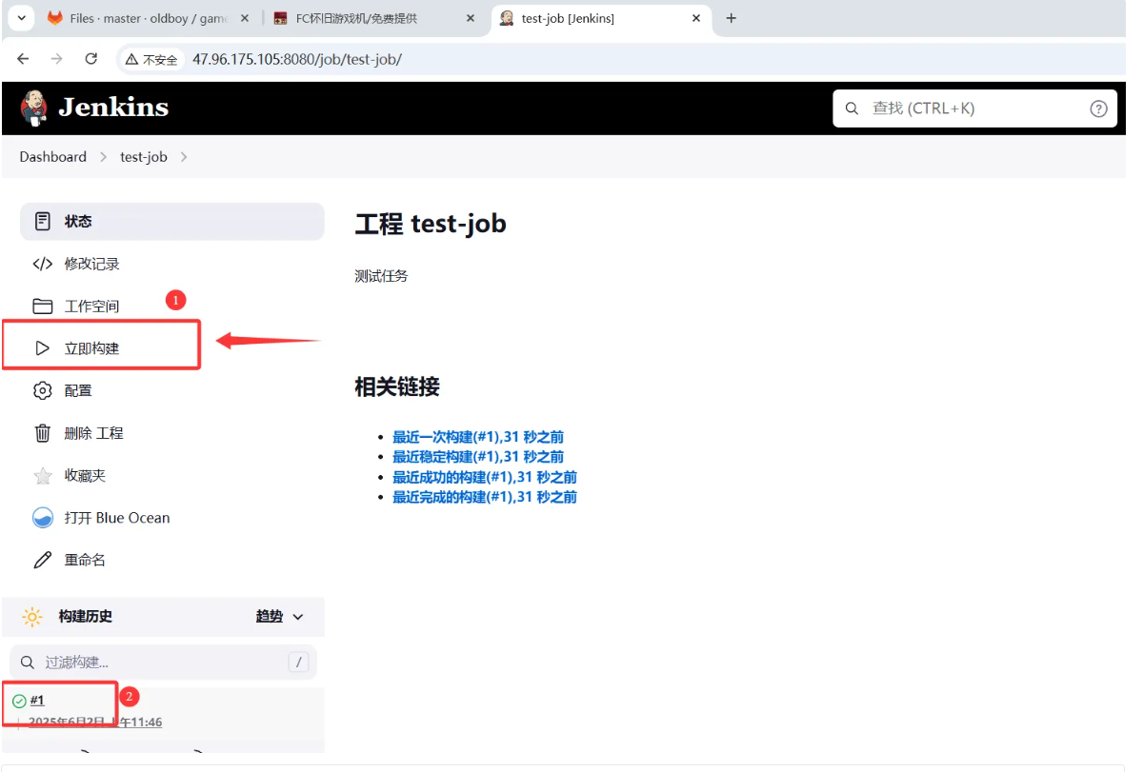Open a new browser tab
The image size is (1143, 772).
click(732, 18)
